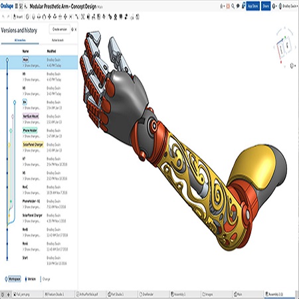
Task: Click the undo arrow in the toolbar
Action: pos(3,17)
